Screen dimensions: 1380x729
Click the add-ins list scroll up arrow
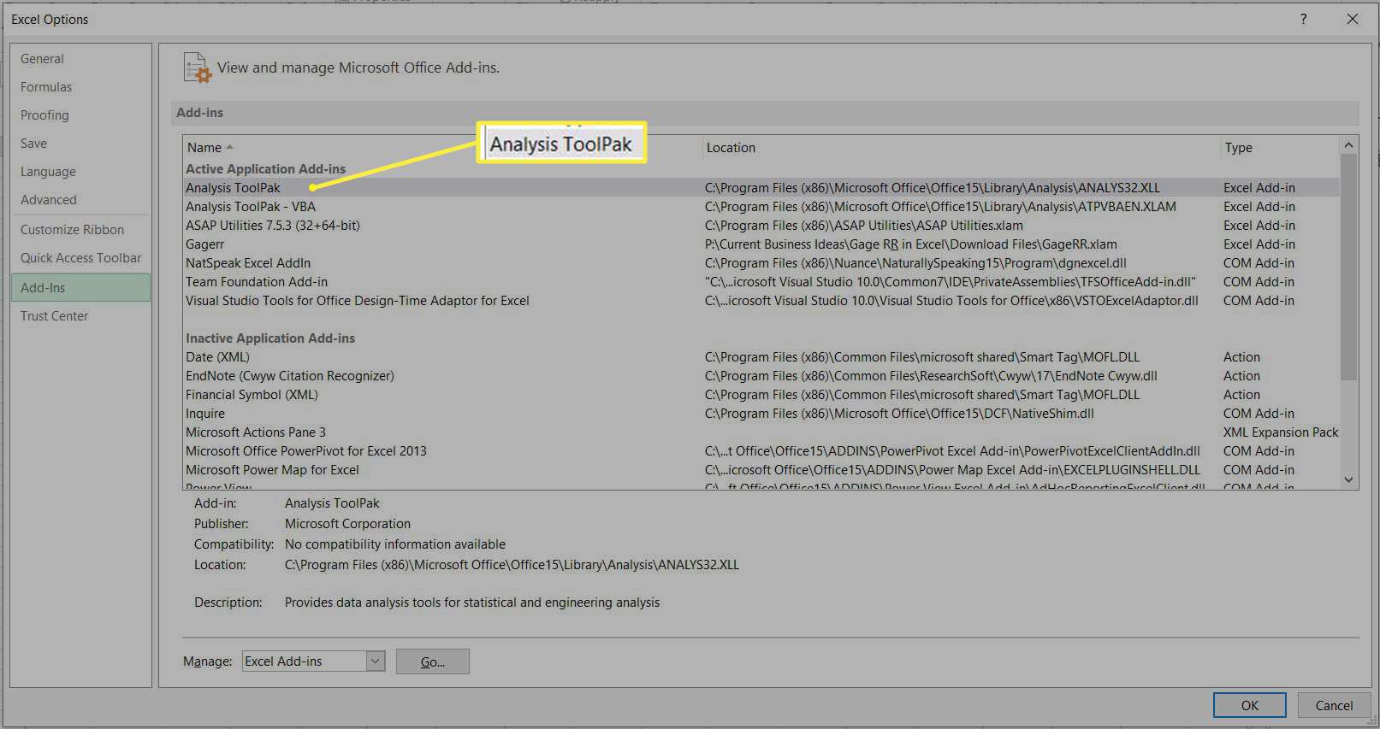(1349, 145)
